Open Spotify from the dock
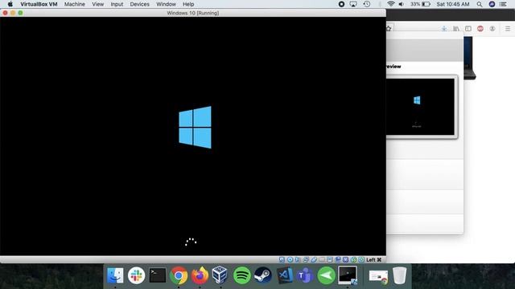Image resolution: width=515 pixels, height=289 pixels. tap(242, 275)
